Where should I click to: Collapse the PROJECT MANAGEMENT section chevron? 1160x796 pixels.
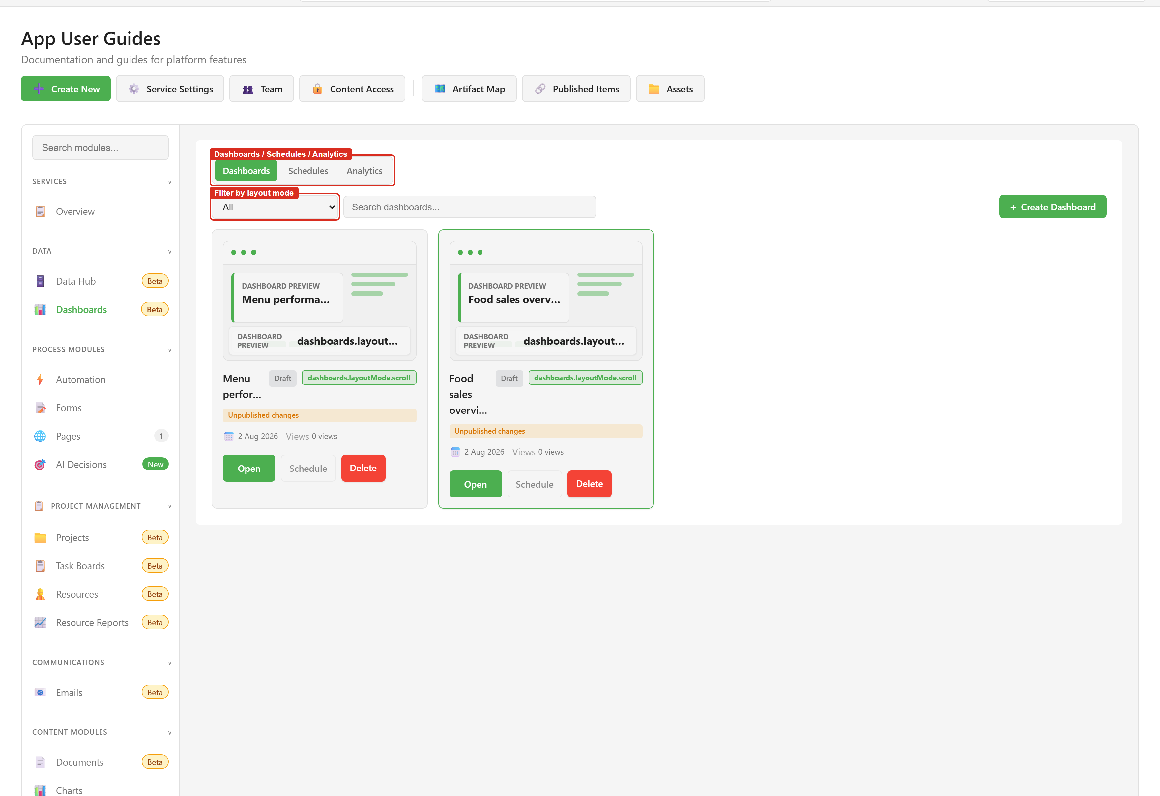170,506
